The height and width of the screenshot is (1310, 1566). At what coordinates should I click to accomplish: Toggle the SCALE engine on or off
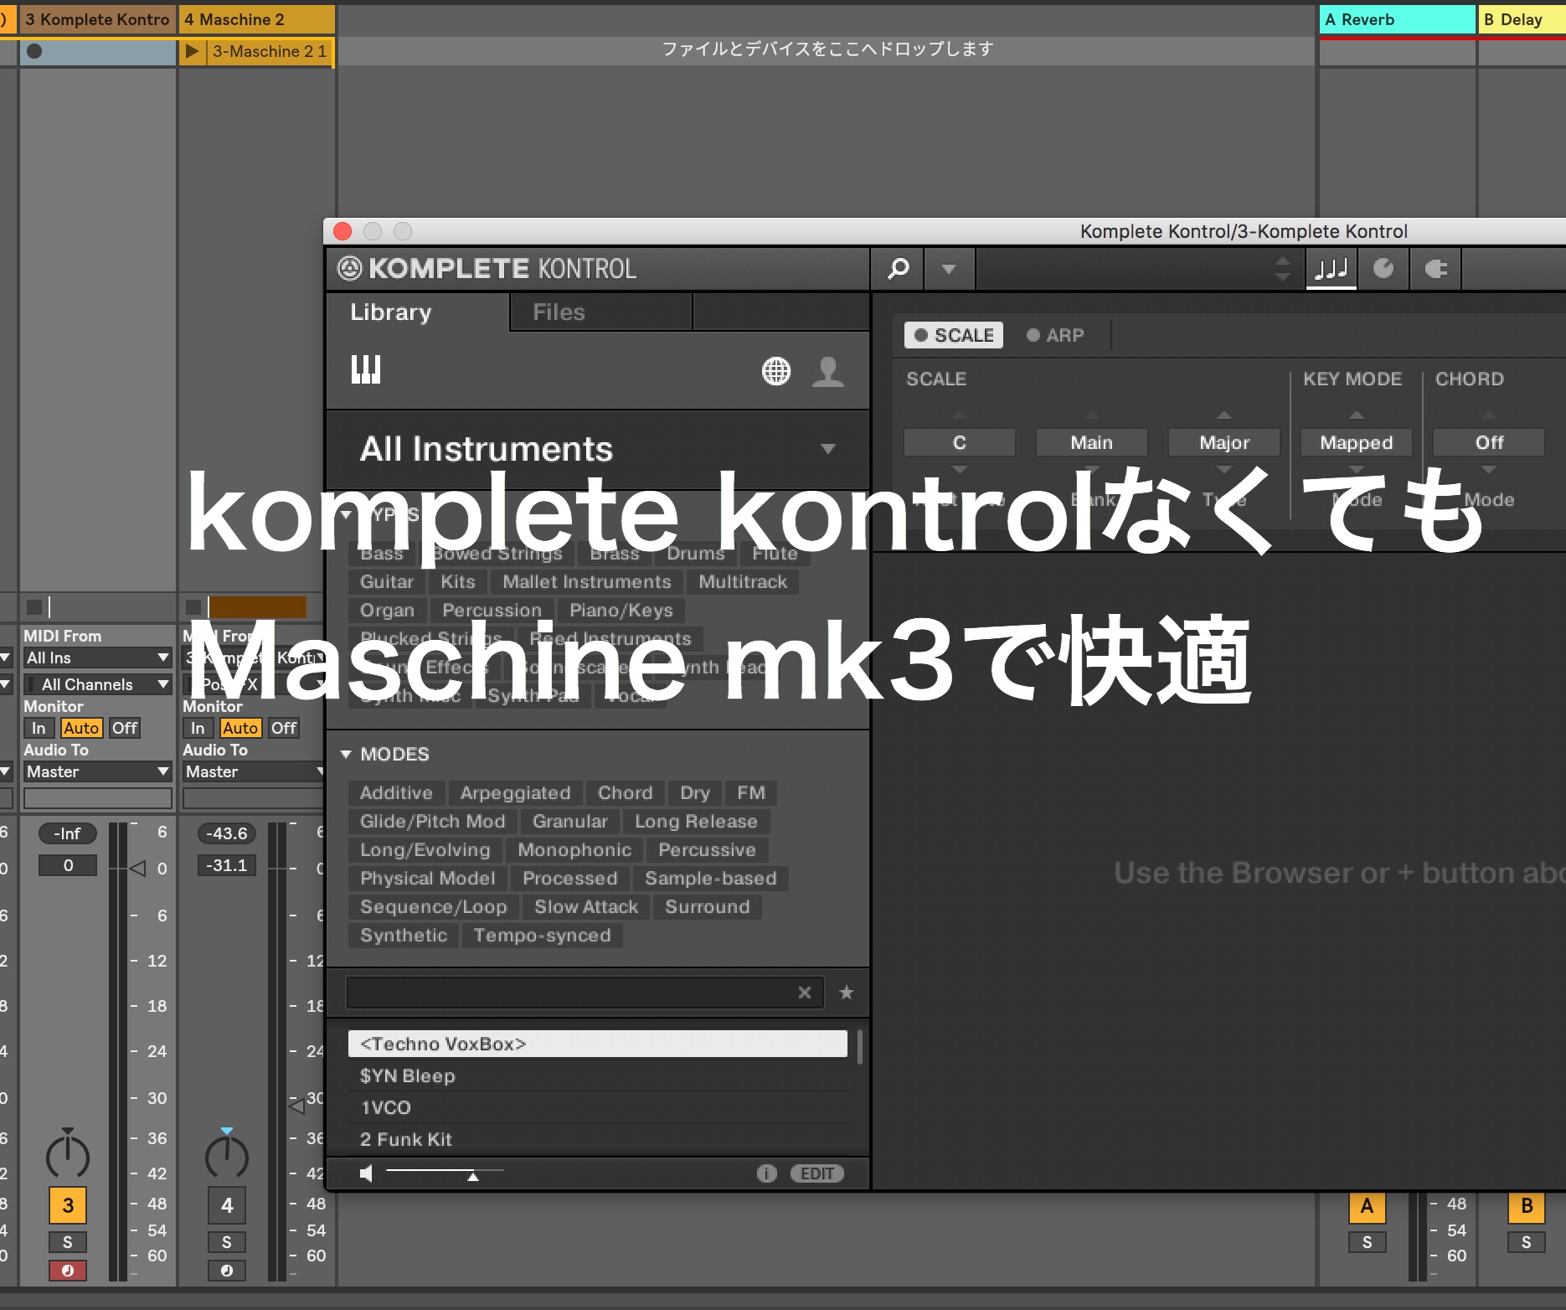(953, 335)
